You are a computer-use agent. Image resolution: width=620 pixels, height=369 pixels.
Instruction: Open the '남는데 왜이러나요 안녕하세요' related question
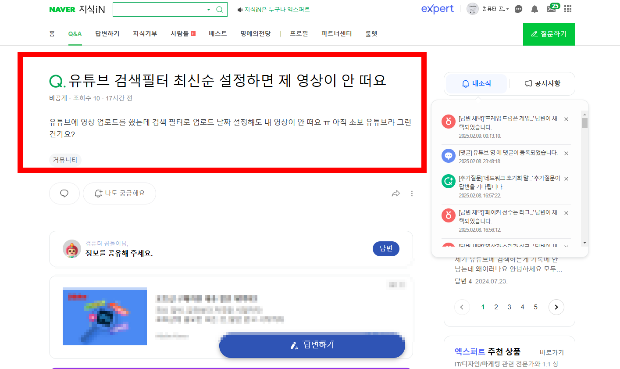pos(509,265)
